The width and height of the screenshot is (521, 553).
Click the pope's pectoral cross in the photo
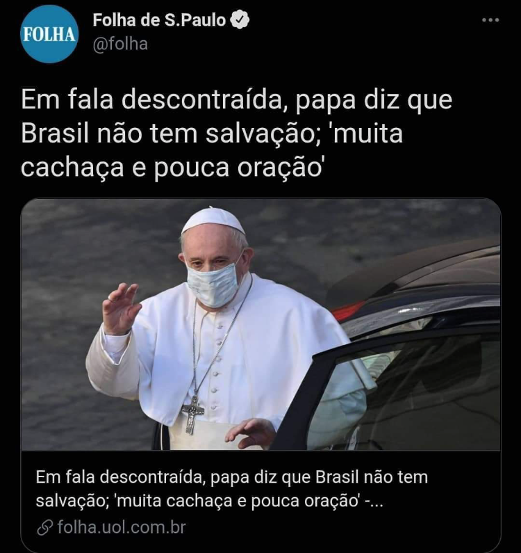[192, 415]
